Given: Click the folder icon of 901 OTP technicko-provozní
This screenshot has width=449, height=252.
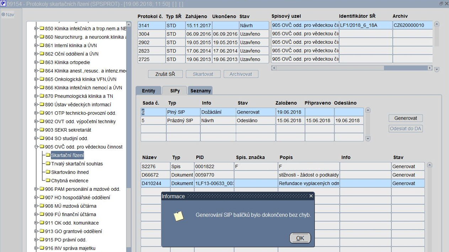Looking at the screenshot, I should [42, 113].
